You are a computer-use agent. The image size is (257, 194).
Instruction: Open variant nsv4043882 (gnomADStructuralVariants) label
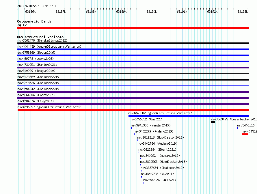click(160, 113)
